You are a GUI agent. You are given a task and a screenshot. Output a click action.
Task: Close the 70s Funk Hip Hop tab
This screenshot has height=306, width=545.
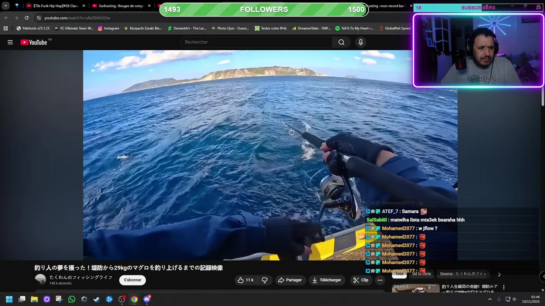point(83,6)
